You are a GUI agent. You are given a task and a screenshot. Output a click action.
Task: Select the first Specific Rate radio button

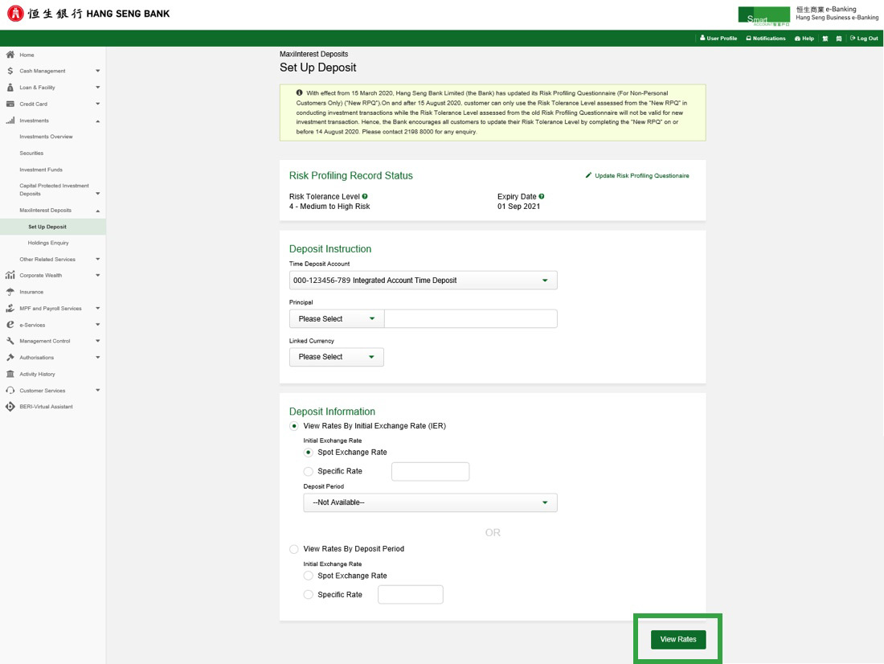pos(309,472)
